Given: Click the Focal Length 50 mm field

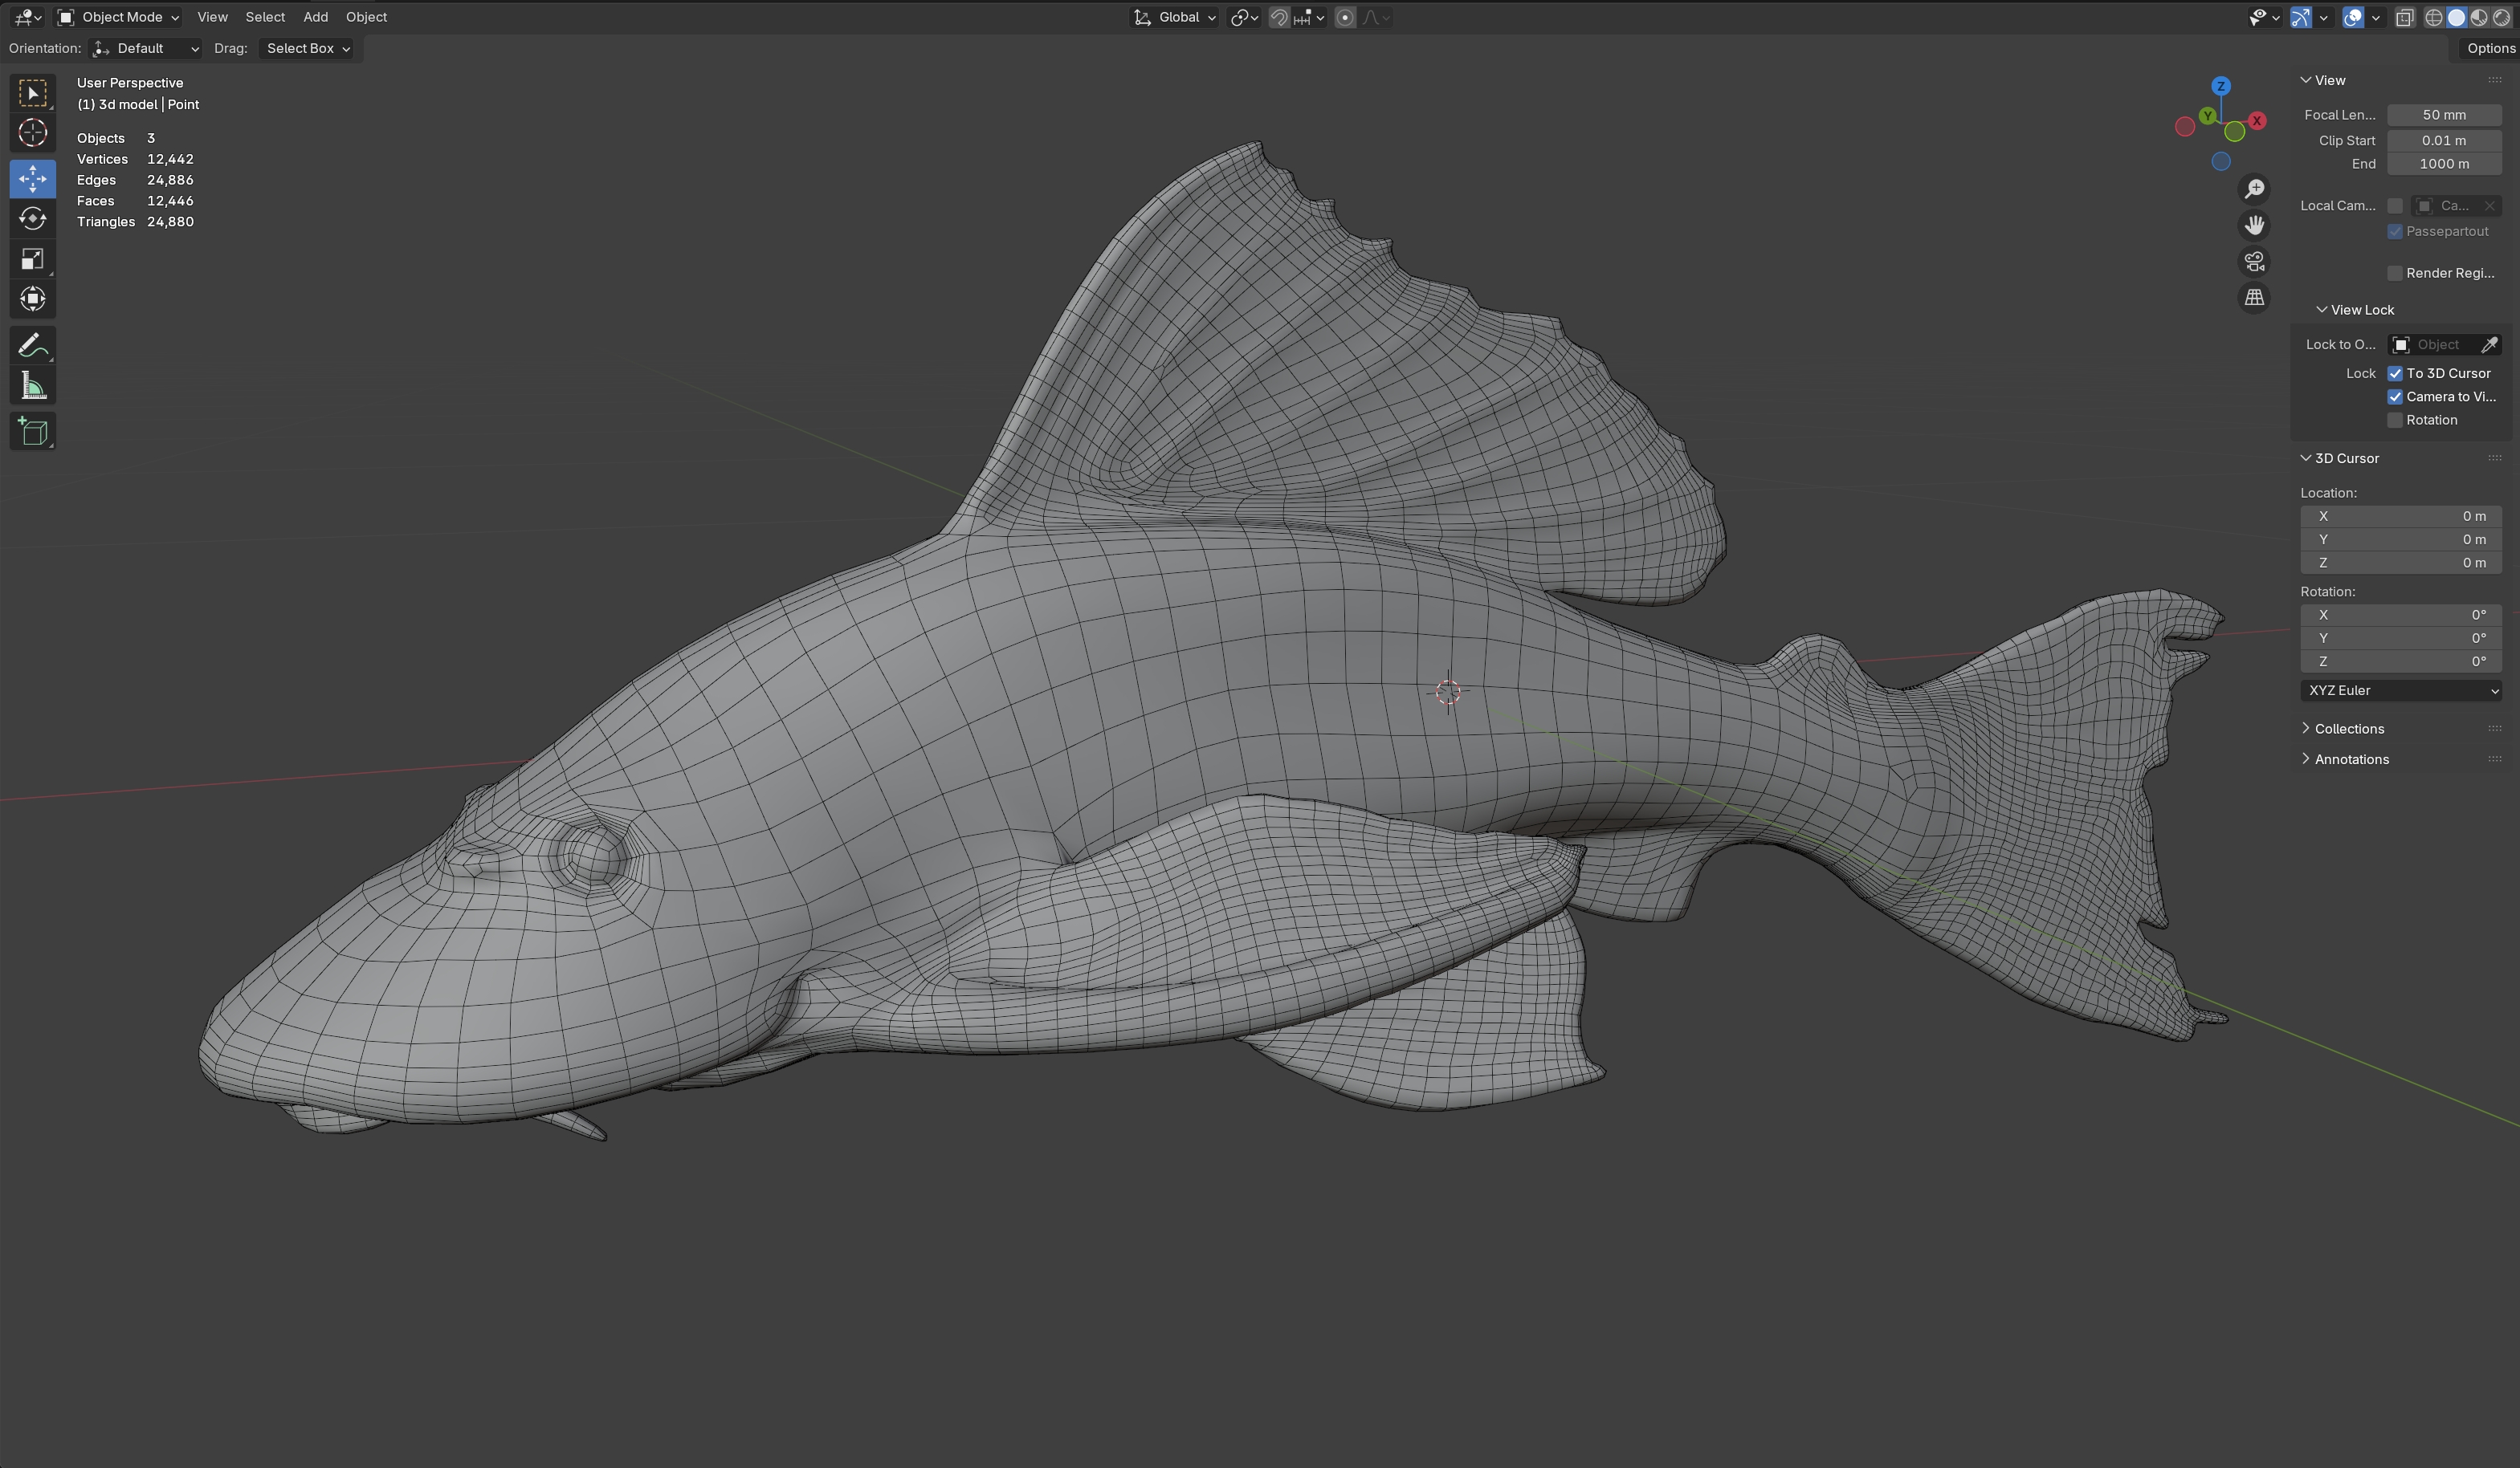Looking at the screenshot, I should tap(2443, 115).
